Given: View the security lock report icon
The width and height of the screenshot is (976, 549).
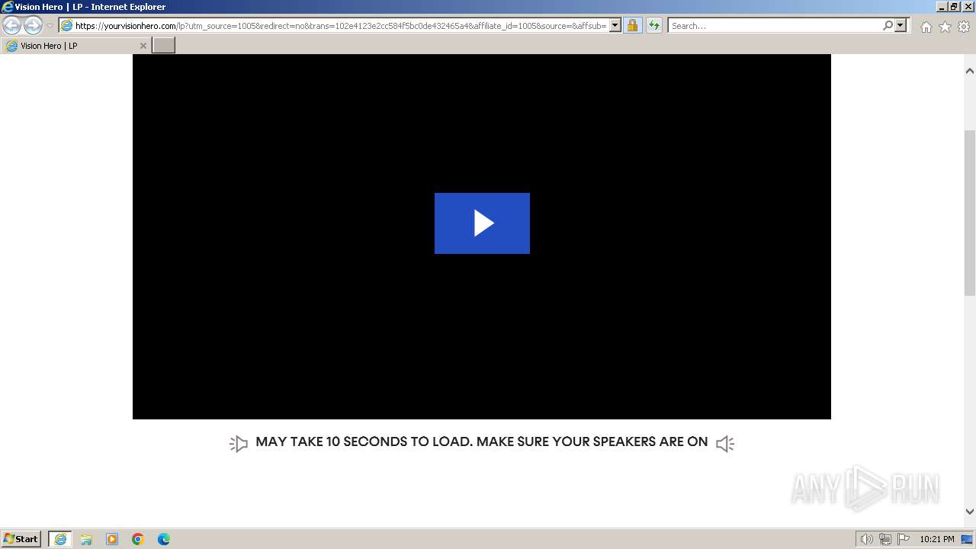Looking at the screenshot, I should click(632, 25).
